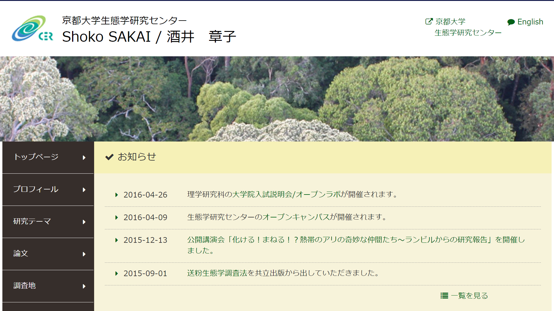The height and width of the screenshot is (311, 554).
Task: Click the arrow bullet before 2015-09-01
Action: (117, 273)
